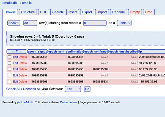The height and width of the screenshot is (117, 165).
Task: Focus the starting record number field
Action: 95,23
